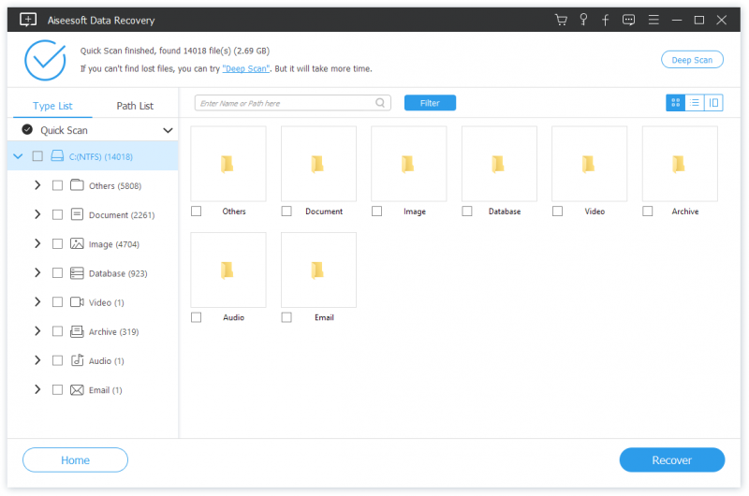Open the Image folder thumbnail
The image size is (749, 496).
409,164
